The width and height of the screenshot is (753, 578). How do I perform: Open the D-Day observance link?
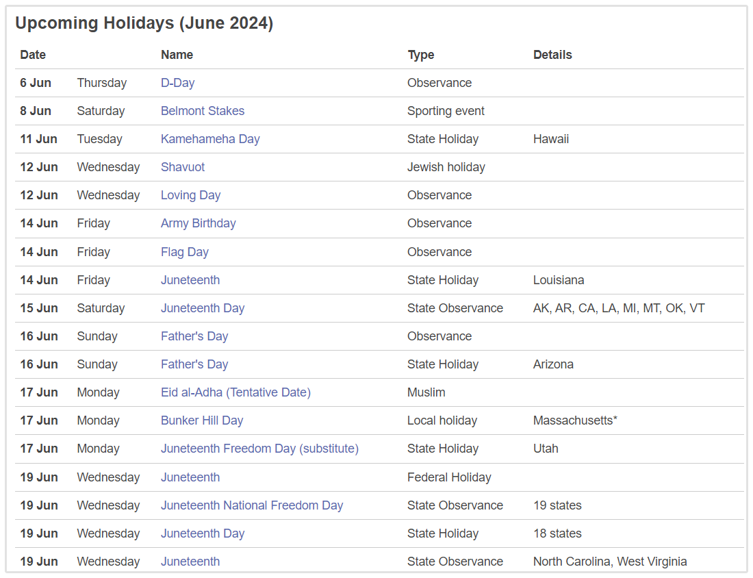click(177, 83)
